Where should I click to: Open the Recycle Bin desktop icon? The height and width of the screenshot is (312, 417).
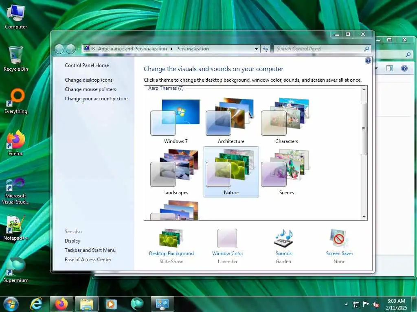coord(16,58)
